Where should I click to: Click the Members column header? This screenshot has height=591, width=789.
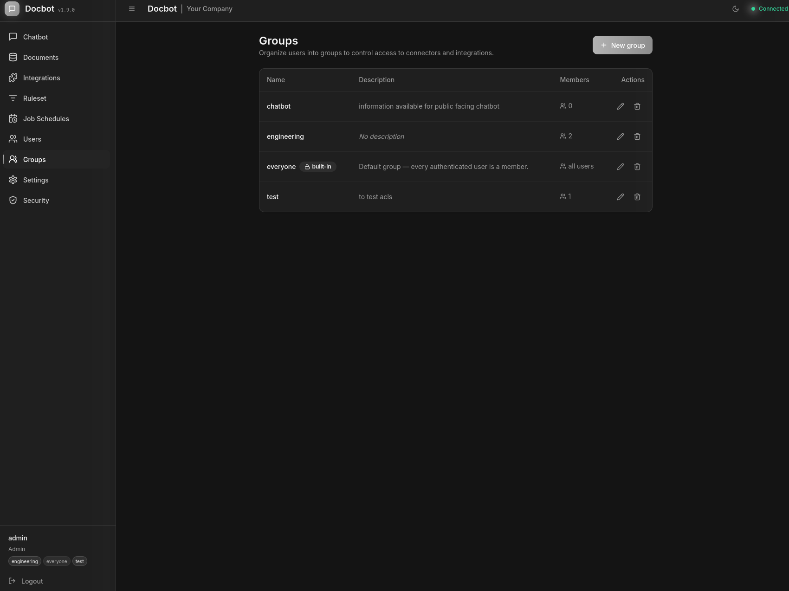(575, 80)
